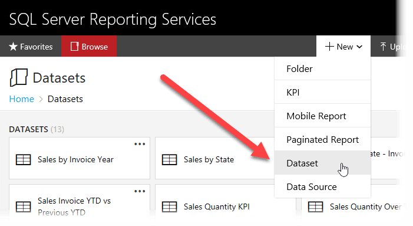The image size is (413, 226).
Task: Open Sales by Invoice Year dataset
Action: (80, 158)
